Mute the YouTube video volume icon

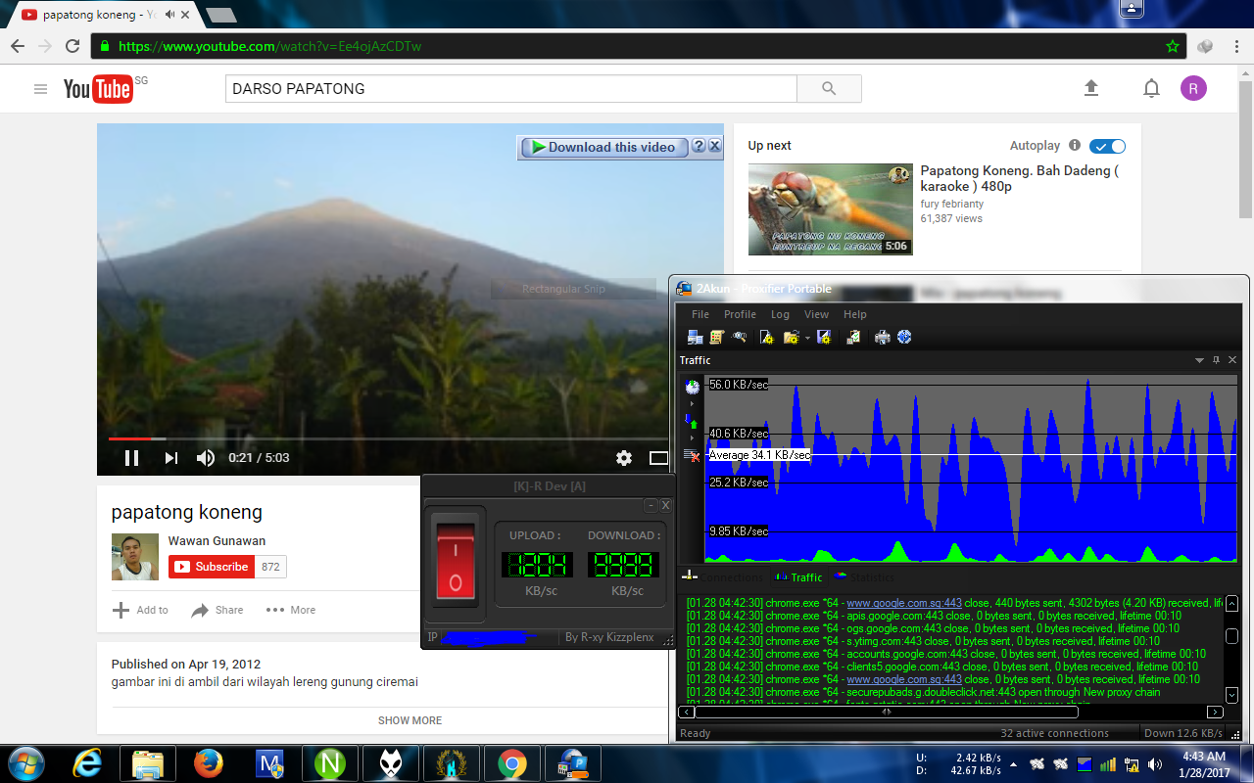[x=205, y=458]
